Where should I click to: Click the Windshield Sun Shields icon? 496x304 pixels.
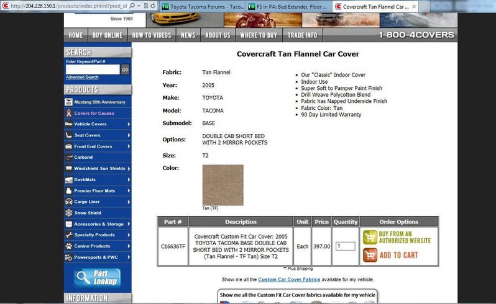point(68,168)
